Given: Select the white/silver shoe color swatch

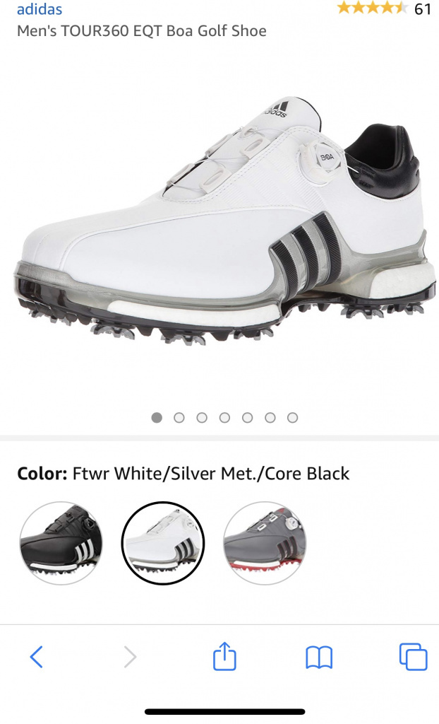Looking at the screenshot, I should tap(163, 543).
